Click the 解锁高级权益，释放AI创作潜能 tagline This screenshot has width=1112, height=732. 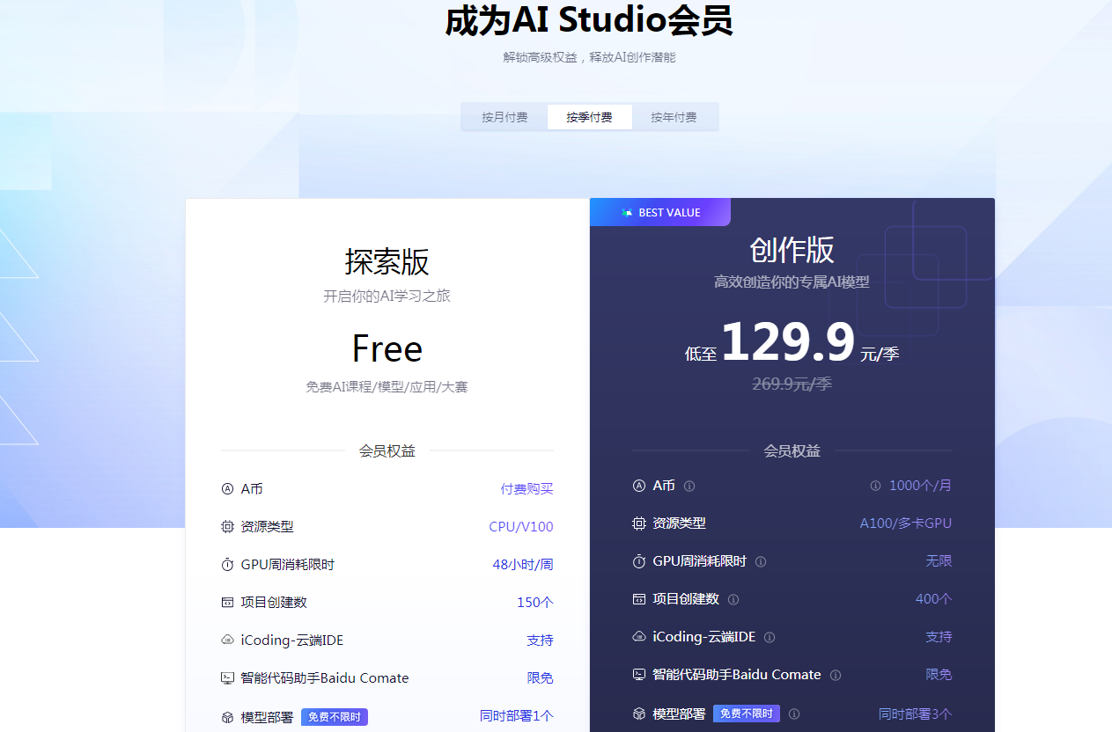tap(589, 57)
